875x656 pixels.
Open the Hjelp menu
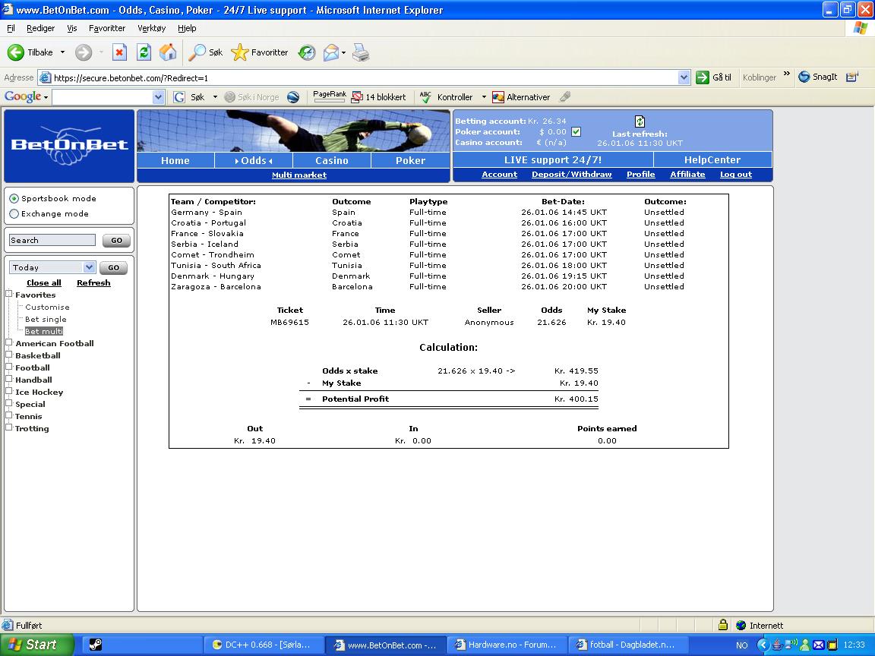pyautogui.click(x=187, y=28)
